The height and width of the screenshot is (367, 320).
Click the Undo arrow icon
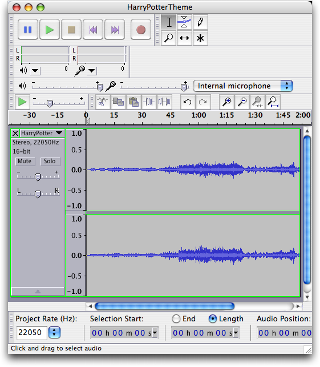coord(187,102)
